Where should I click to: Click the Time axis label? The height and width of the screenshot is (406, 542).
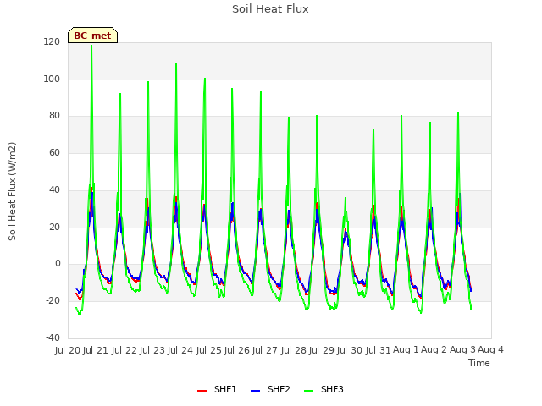[479, 363]
